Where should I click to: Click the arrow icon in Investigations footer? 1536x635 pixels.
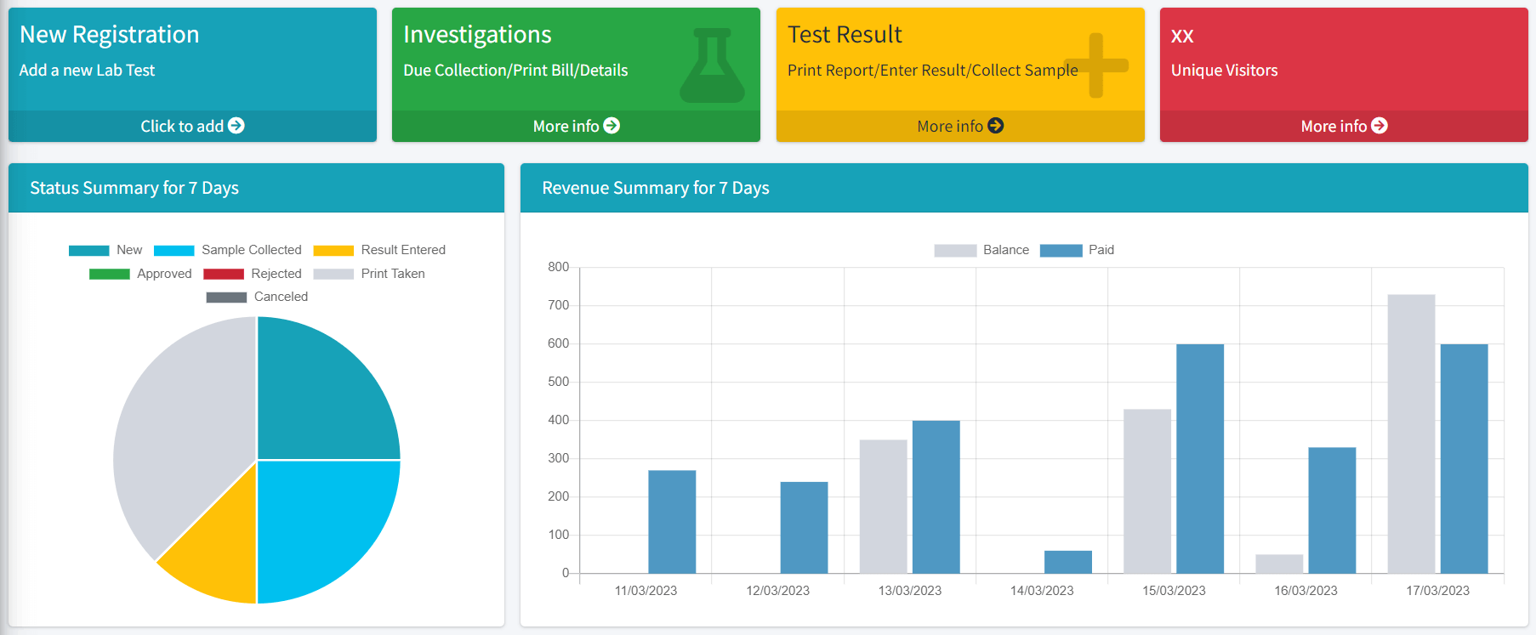tap(612, 126)
